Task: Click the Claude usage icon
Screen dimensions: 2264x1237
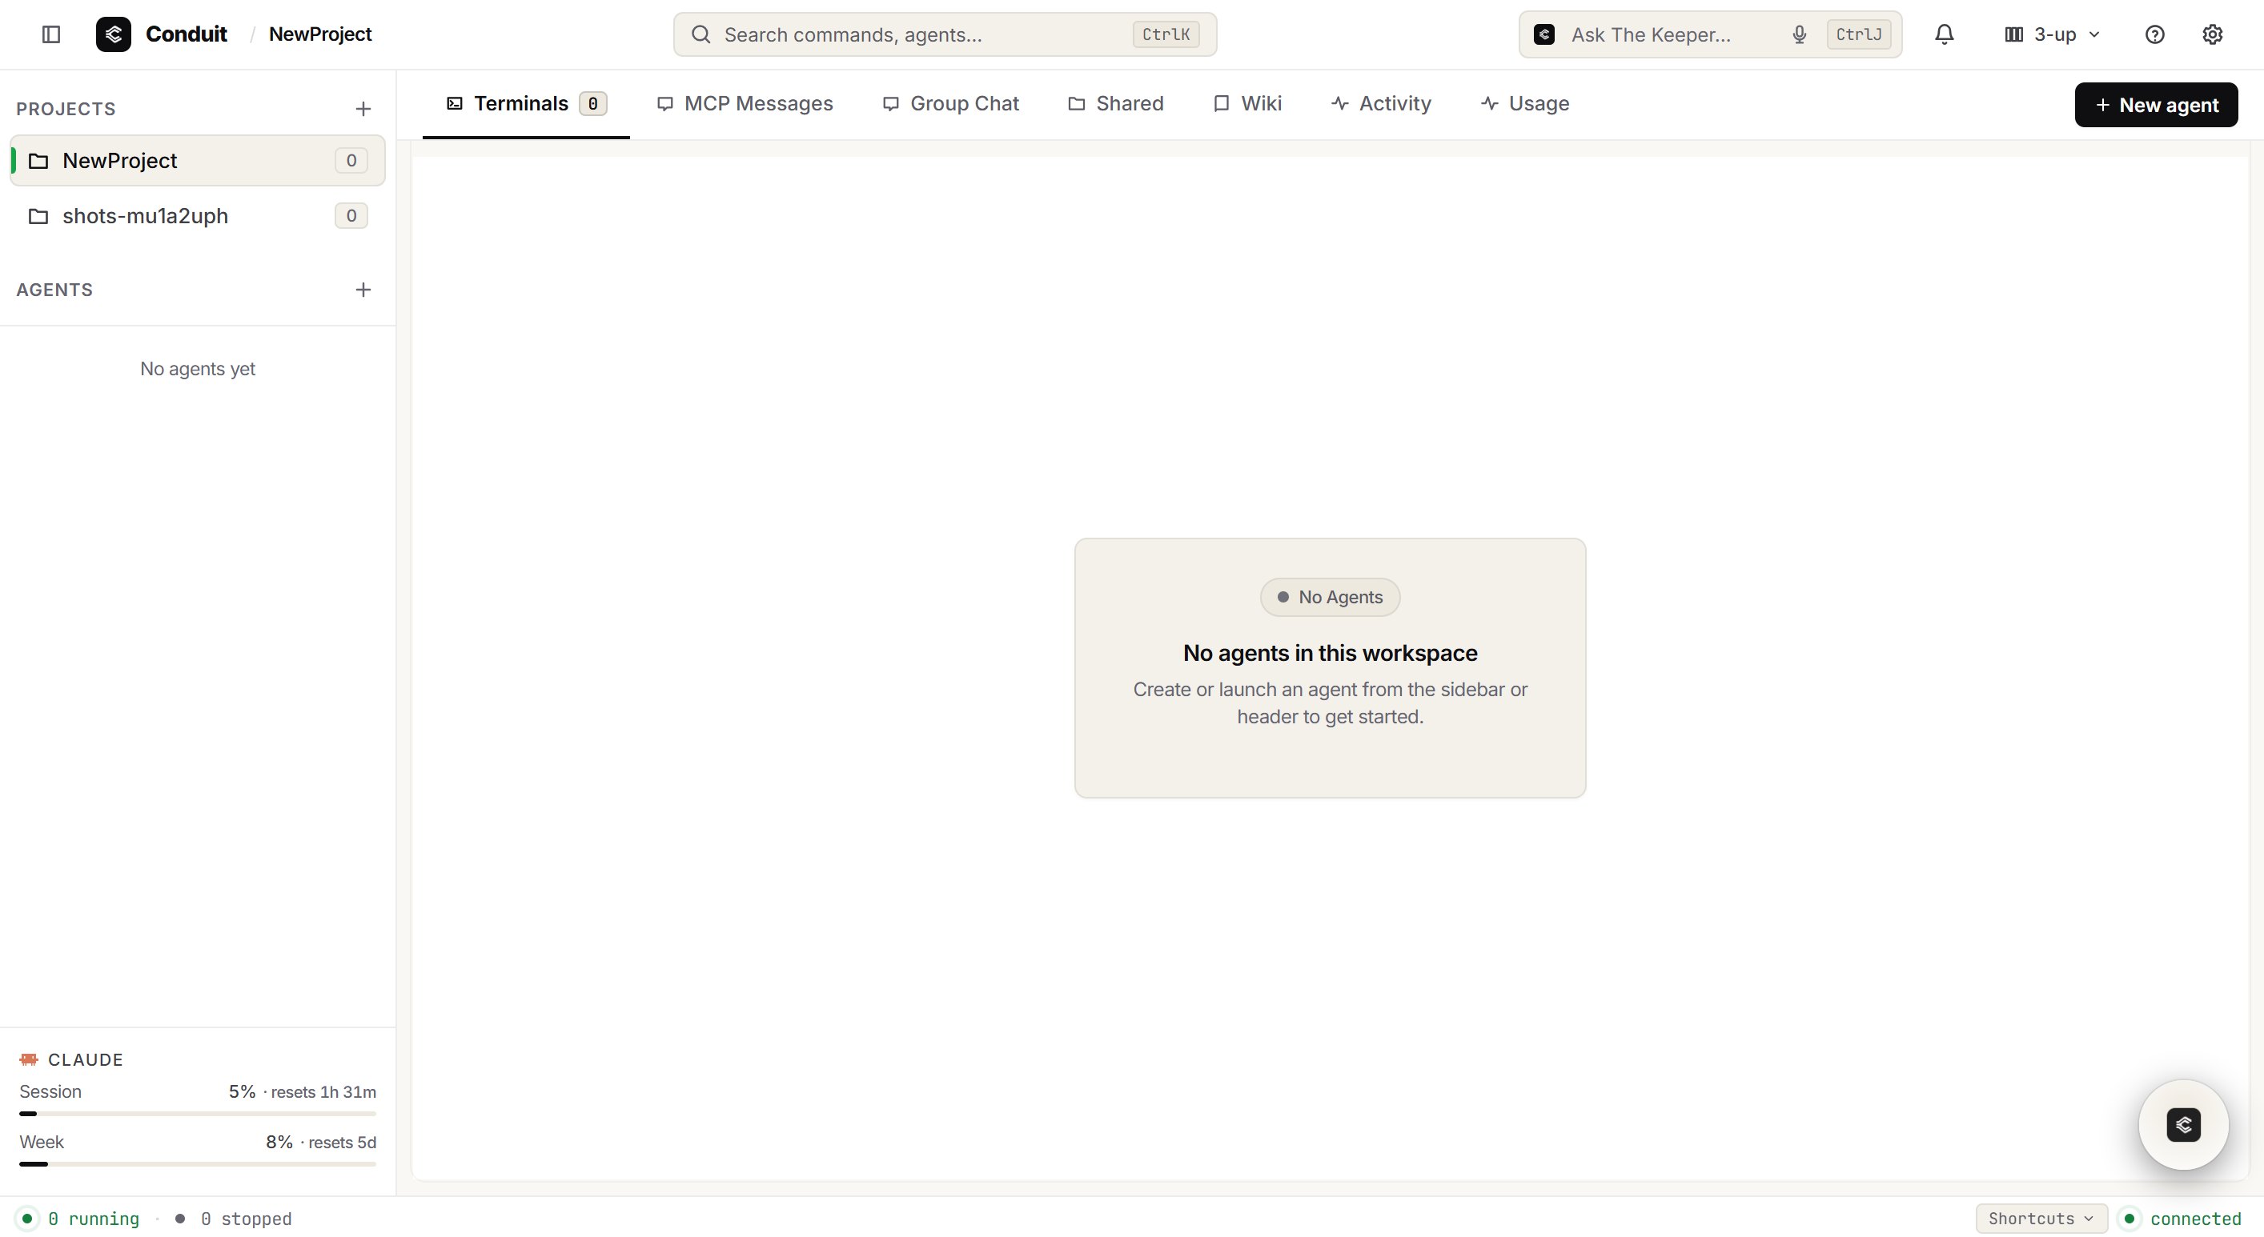Action: 29,1059
